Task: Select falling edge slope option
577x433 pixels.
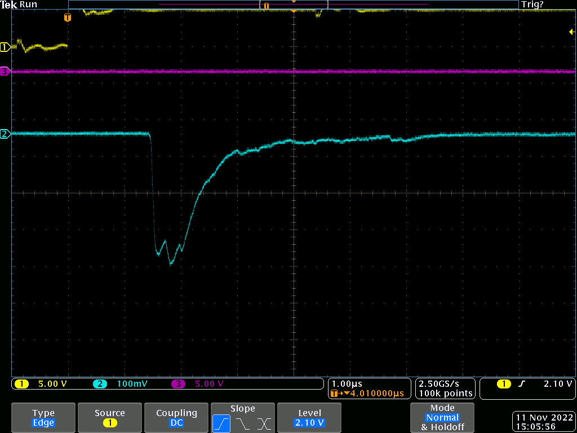Action: pyautogui.click(x=243, y=423)
